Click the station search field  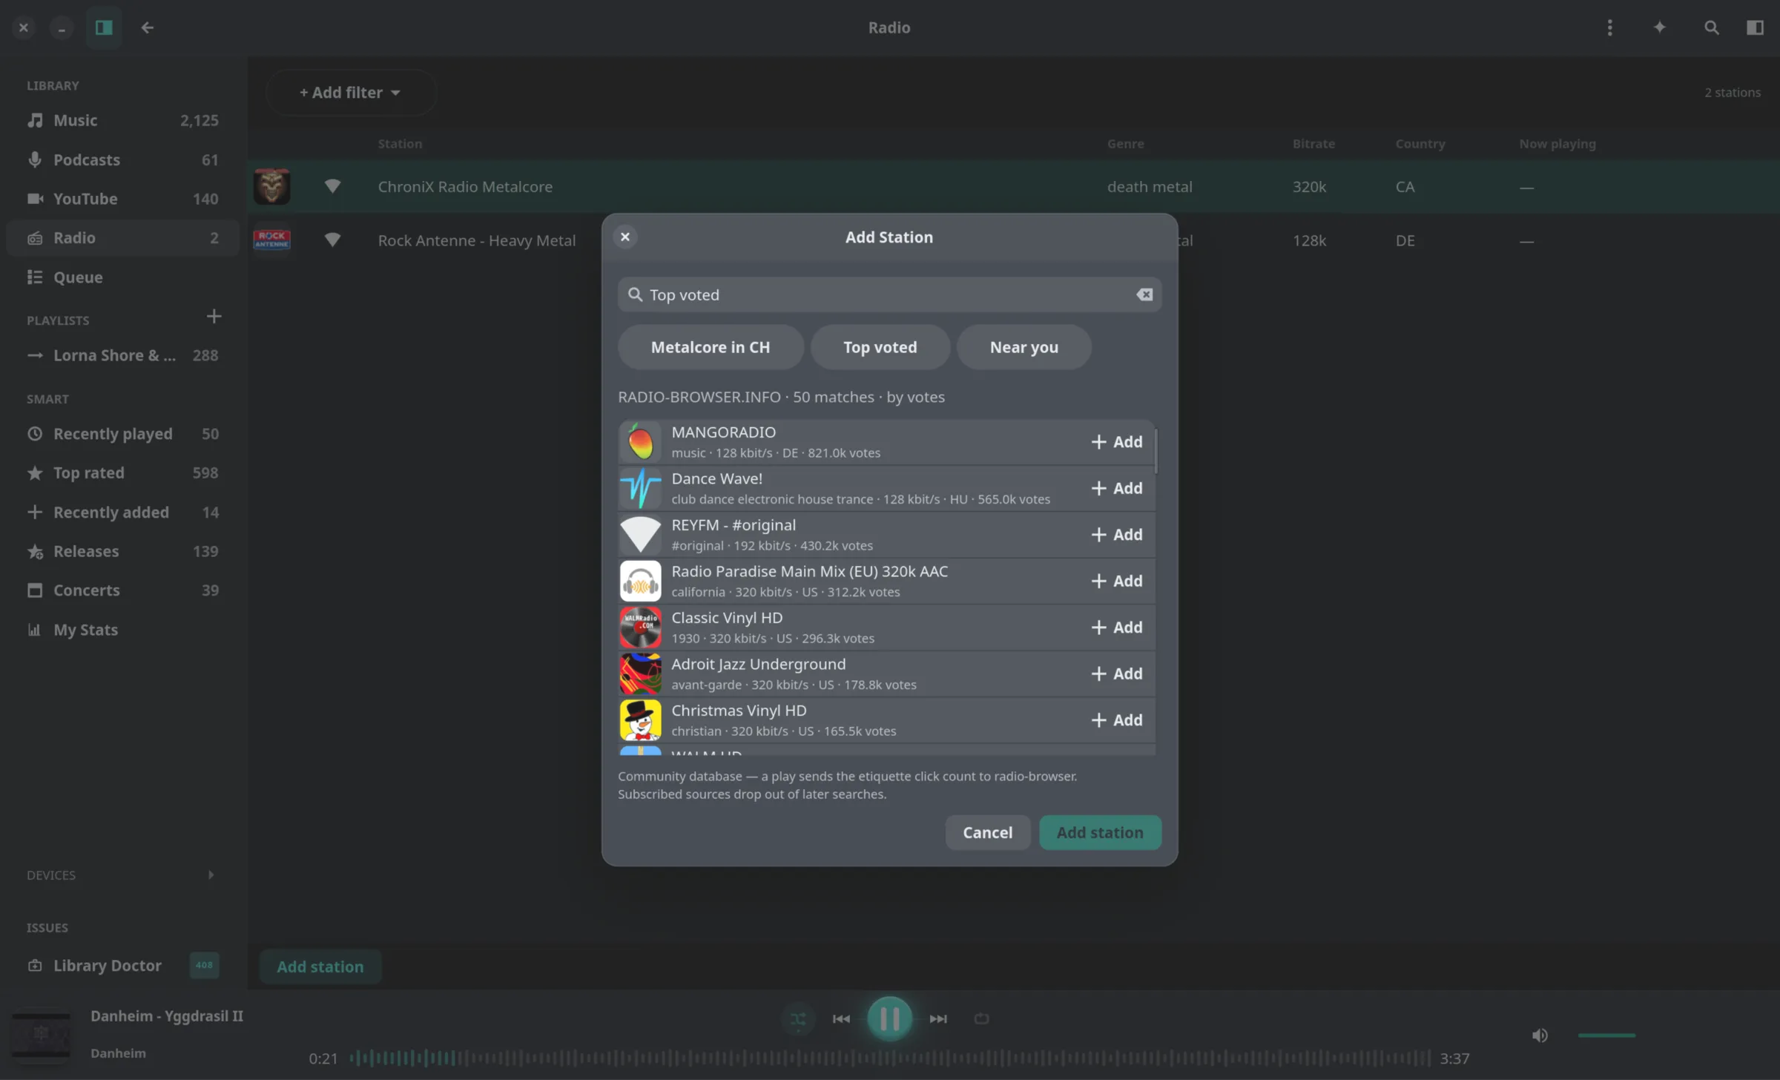tap(889, 294)
